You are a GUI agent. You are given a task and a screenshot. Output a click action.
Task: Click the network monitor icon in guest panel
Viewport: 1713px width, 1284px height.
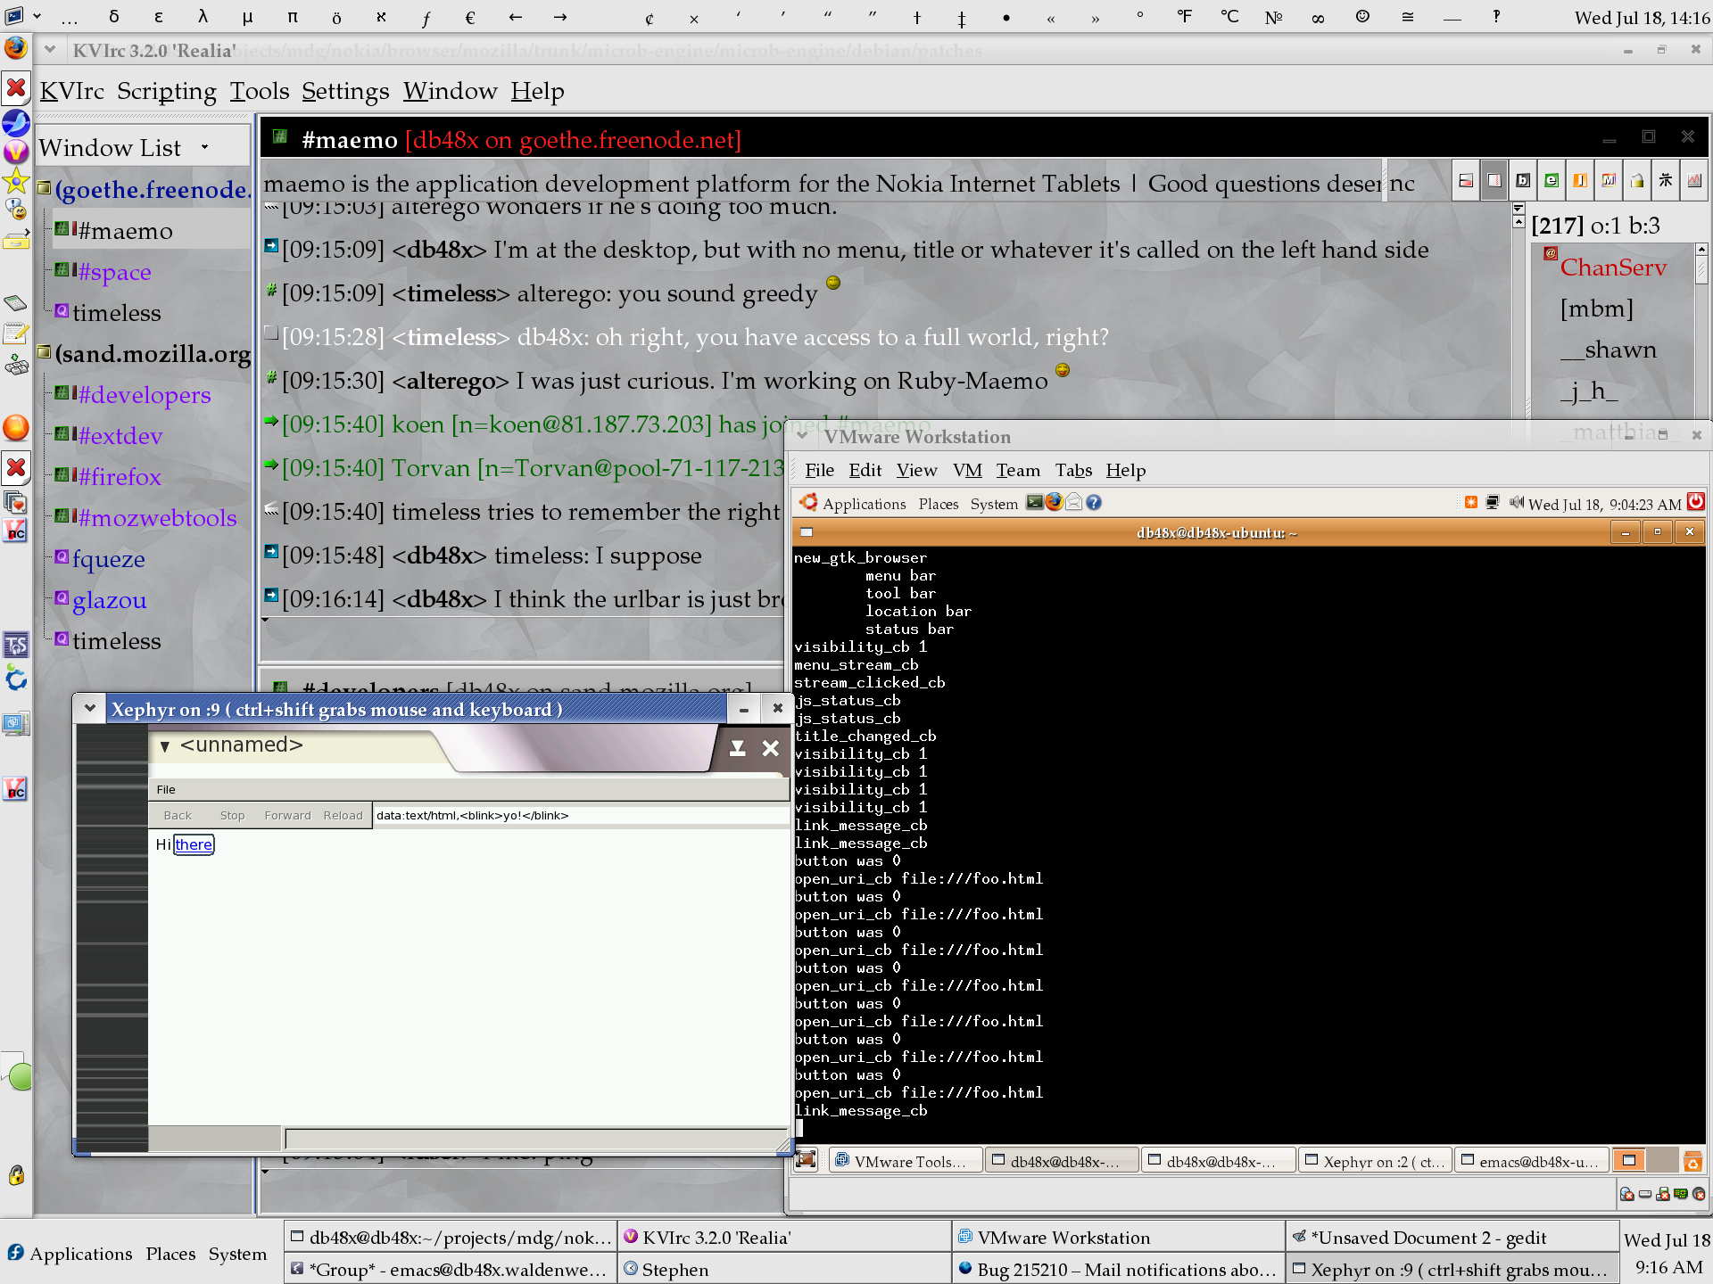tap(1493, 503)
